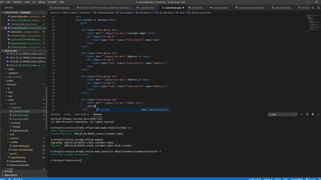
Task: Collapse the layouts folder
Action: point(14,153)
